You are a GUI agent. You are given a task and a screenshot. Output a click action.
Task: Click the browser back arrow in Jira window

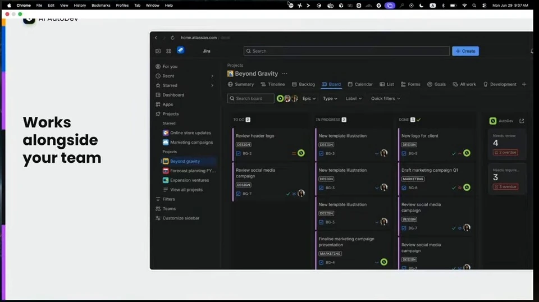click(156, 38)
